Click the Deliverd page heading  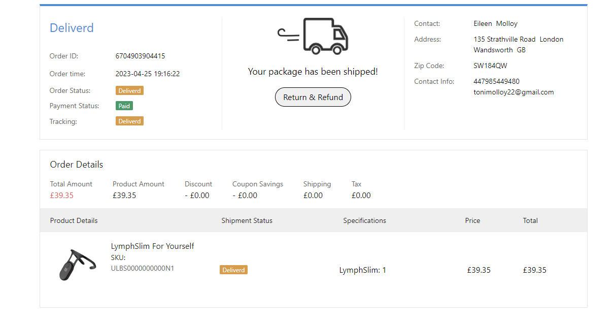click(72, 28)
